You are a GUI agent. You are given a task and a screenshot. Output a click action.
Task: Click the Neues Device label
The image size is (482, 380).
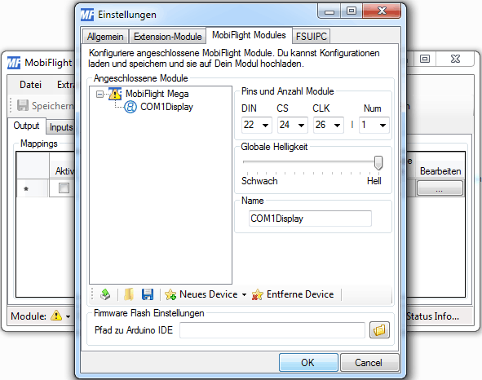pyautogui.click(x=209, y=294)
